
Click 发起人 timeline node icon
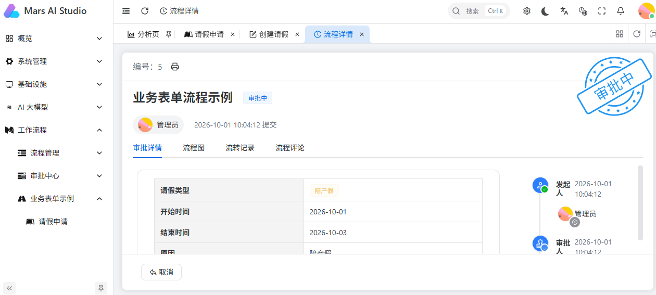(540, 185)
